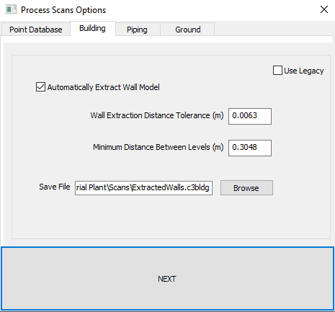Close the Process Scans Options dialog
The height and width of the screenshot is (312, 335).
[x=324, y=9]
